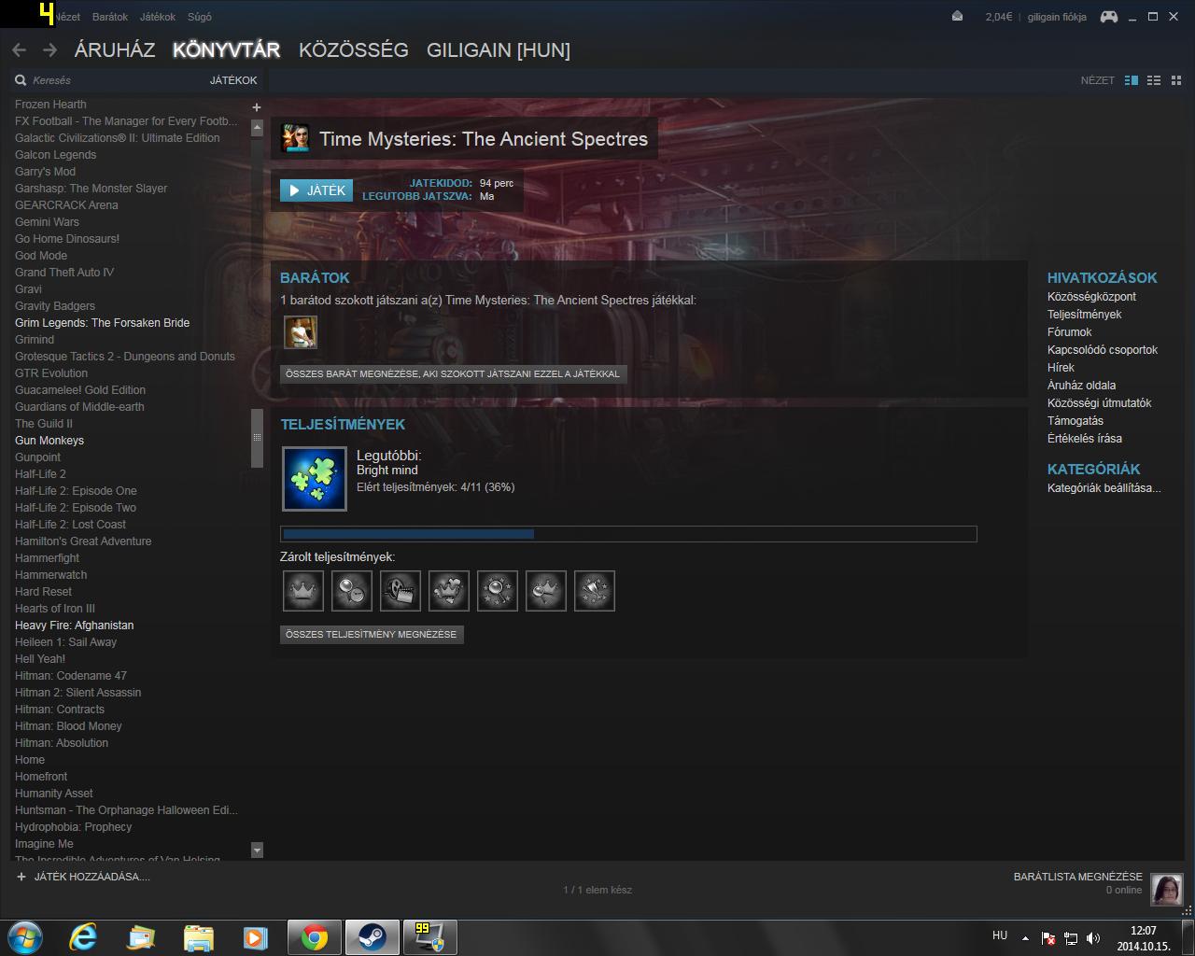The height and width of the screenshot is (956, 1195).
Task: Select Hitman: Blood Money in the list
Action: [68, 726]
